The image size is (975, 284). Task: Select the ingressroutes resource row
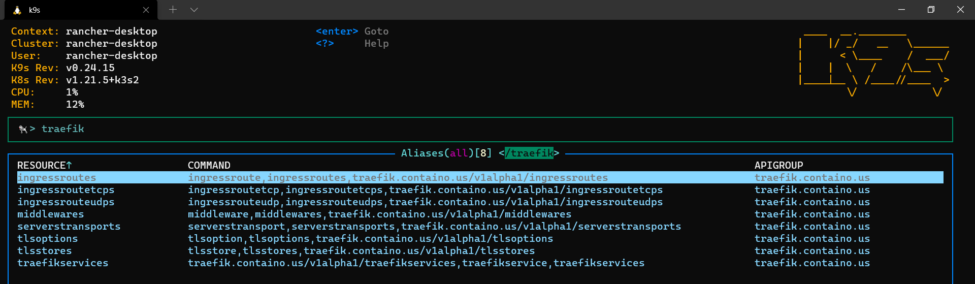click(x=480, y=177)
